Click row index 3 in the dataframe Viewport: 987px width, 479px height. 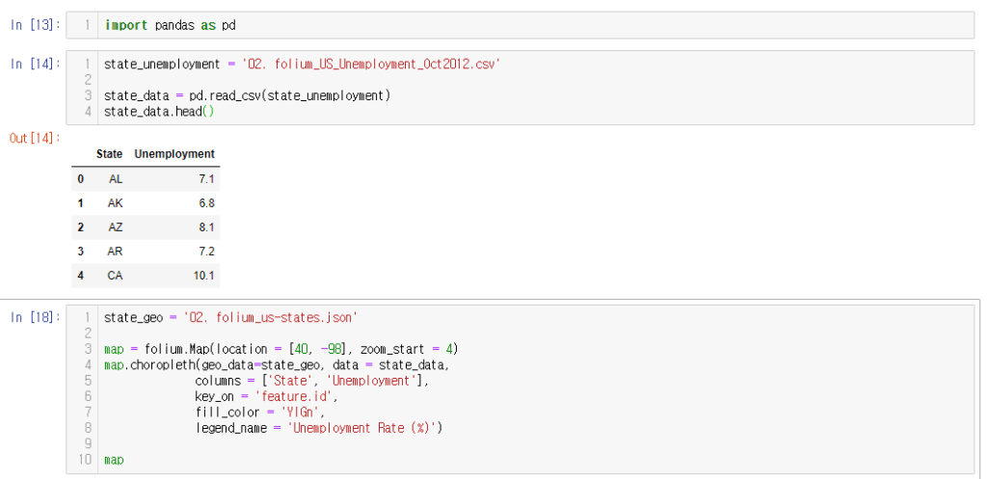pos(81,252)
